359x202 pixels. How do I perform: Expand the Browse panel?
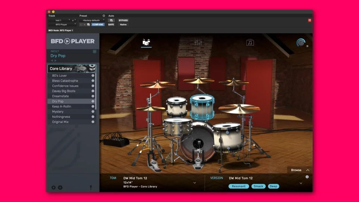300,170
